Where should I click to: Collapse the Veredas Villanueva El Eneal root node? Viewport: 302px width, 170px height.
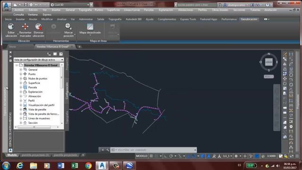17,65
